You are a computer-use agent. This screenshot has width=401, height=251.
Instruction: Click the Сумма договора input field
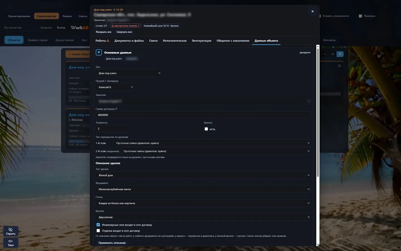(203, 115)
